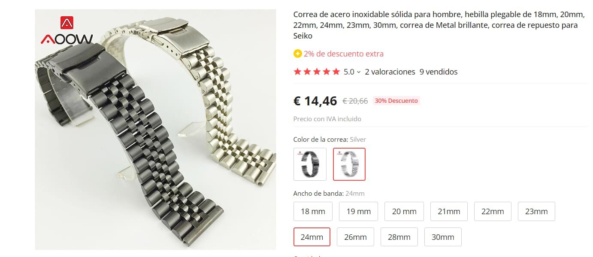Select the black strap color swatch
This screenshot has width=593, height=257.
coord(310,164)
